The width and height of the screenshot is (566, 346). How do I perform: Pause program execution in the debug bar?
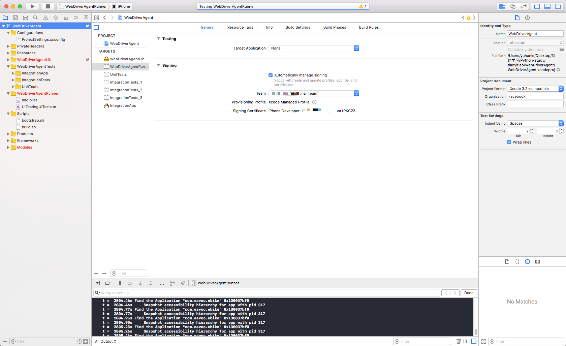tap(119, 283)
